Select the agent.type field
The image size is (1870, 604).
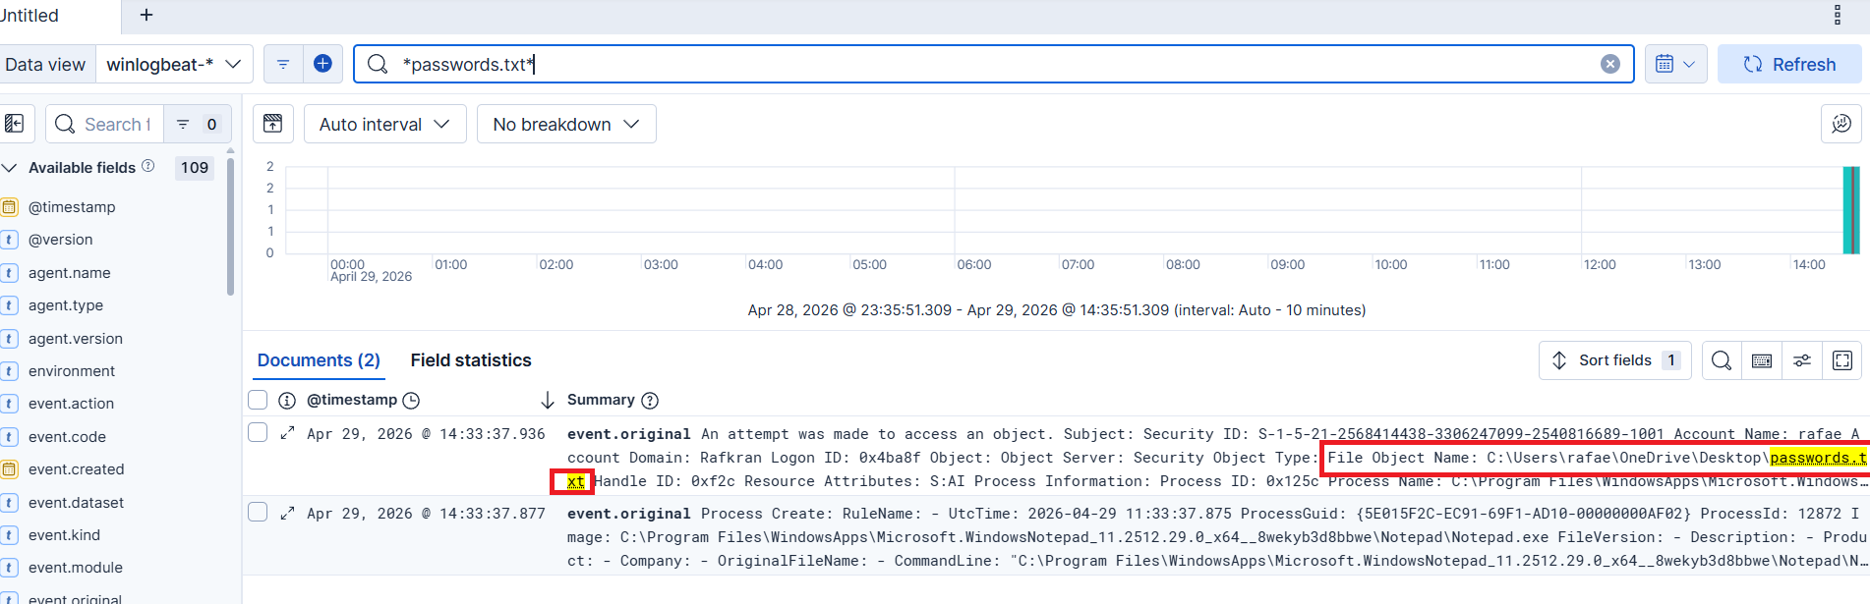point(66,305)
